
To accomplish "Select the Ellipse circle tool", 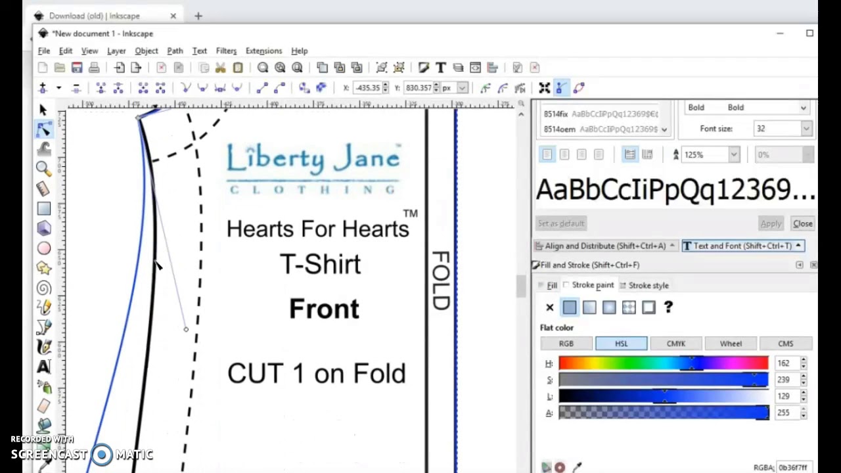I will click(x=43, y=248).
